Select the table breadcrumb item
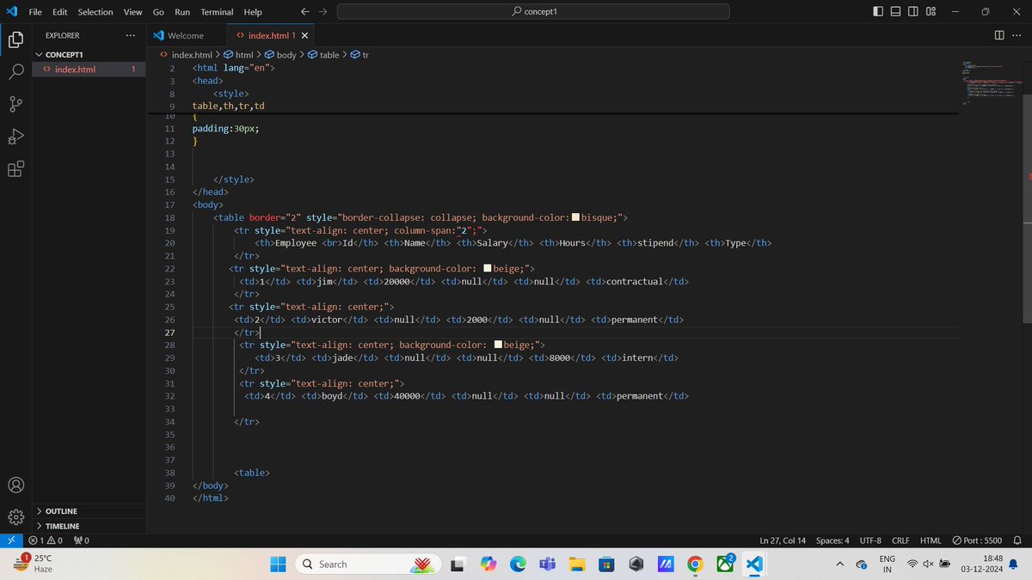Viewport: 1032px width, 580px height. 329,54
